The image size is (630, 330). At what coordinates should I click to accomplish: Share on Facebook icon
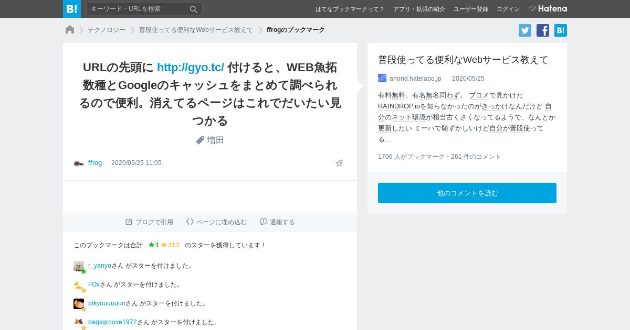coord(543,30)
